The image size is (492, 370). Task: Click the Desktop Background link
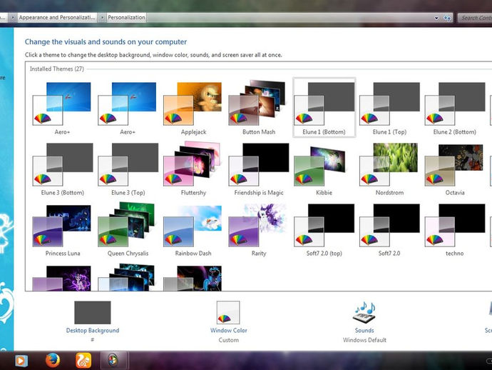coord(93,331)
